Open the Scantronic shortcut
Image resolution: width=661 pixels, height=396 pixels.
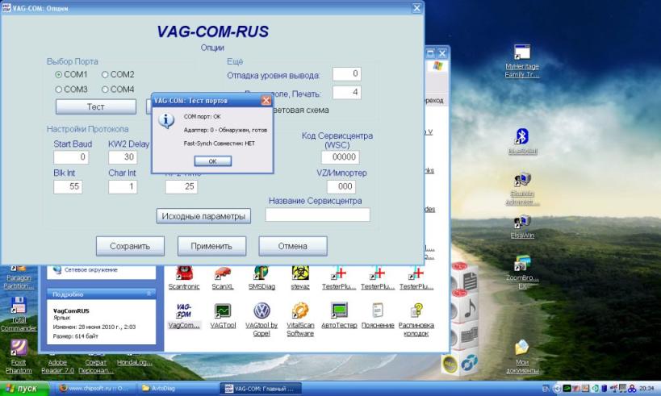pos(183,273)
